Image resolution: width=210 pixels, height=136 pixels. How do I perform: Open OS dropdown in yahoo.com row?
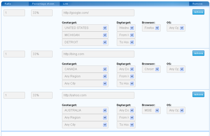176,110
